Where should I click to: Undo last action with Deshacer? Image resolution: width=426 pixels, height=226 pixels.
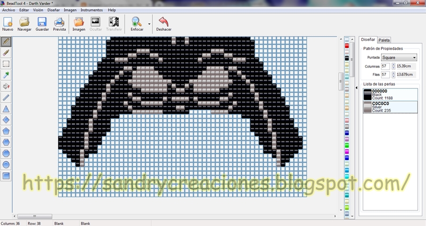[x=163, y=24]
